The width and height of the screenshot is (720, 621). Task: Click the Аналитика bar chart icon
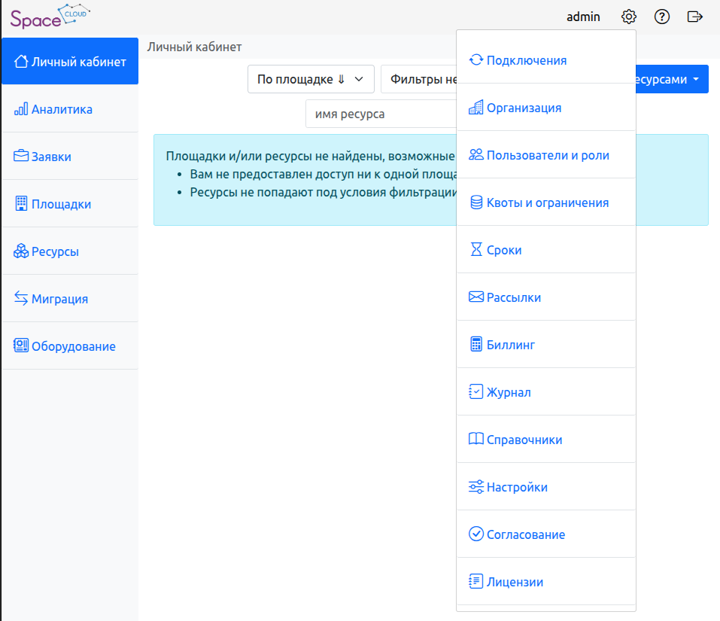point(21,109)
